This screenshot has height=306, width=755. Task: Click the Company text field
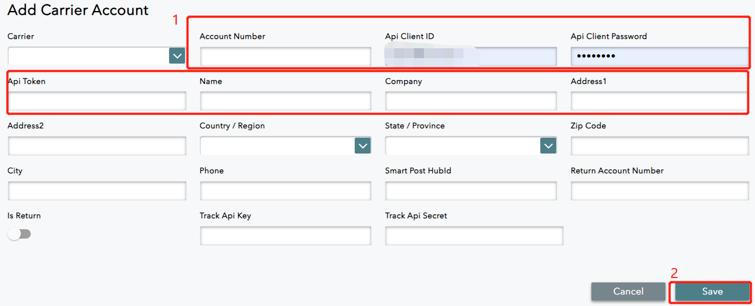pyautogui.click(x=471, y=101)
